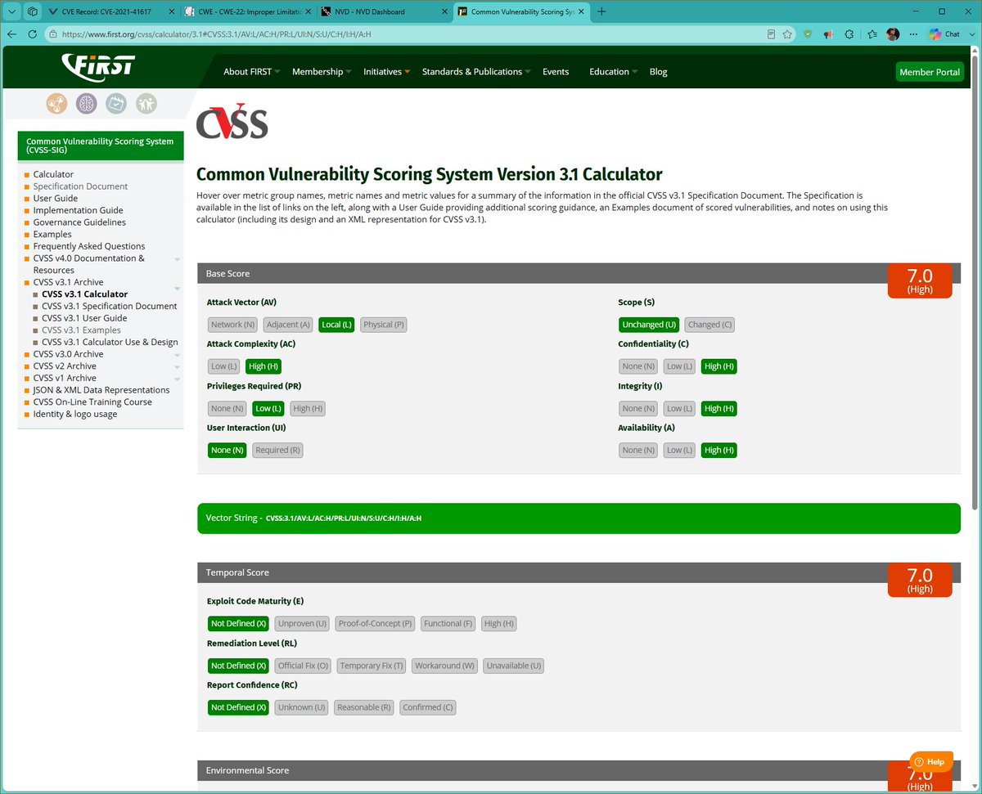982x794 pixels.
Task: Click the CVSS logo image
Action: [x=232, y=121]
